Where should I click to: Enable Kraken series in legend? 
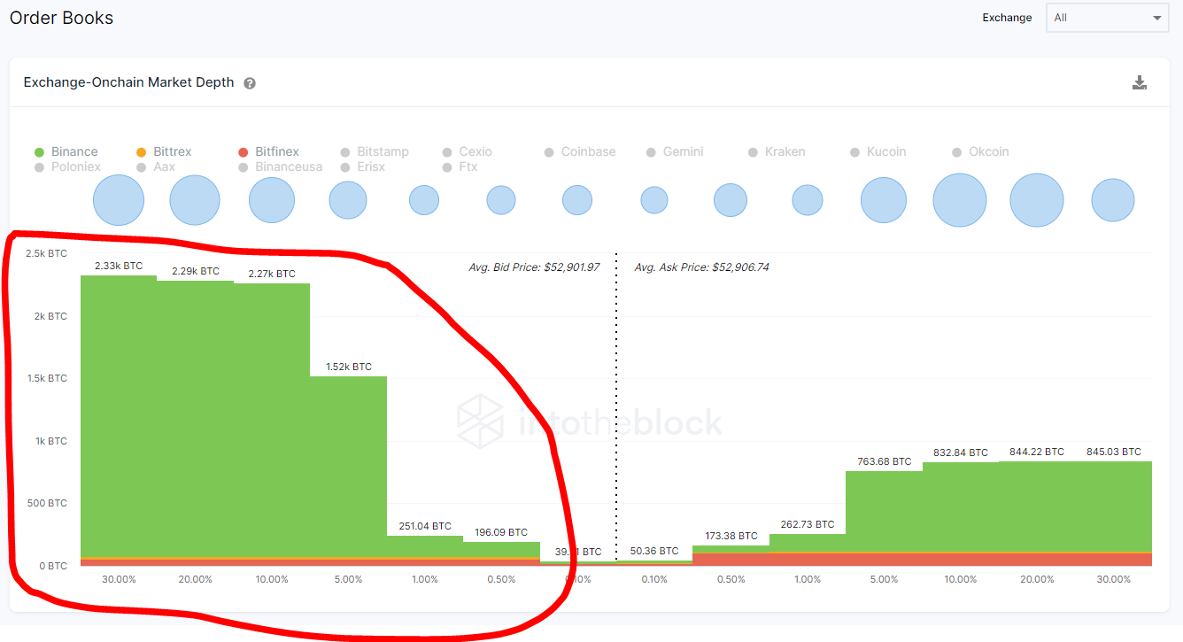coord(777,151)
